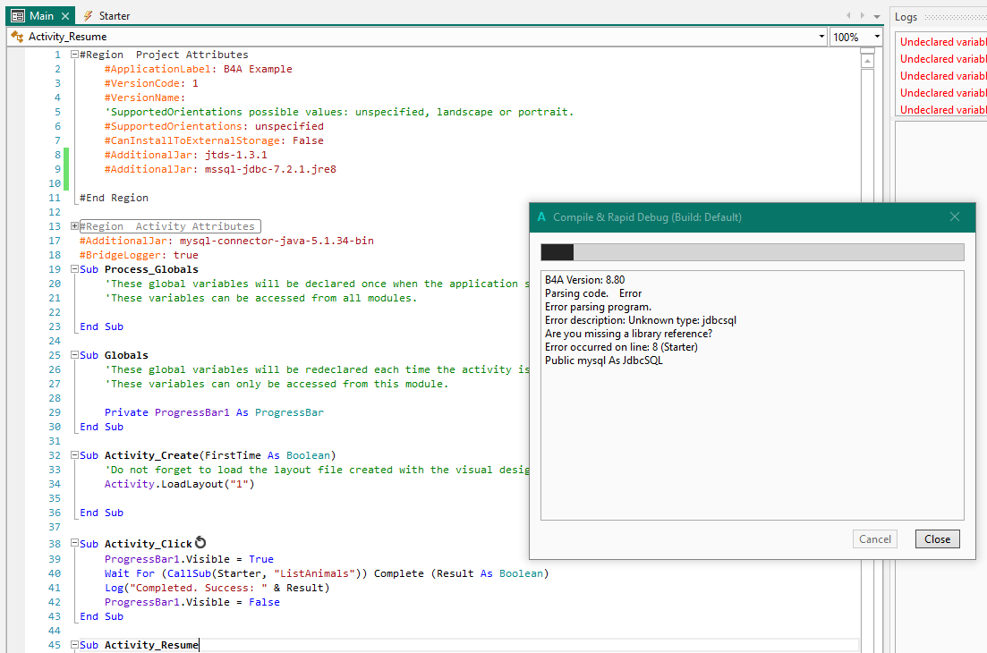Click the B4A logo in the dialog title
987x653 pixels.
(541, 217)
